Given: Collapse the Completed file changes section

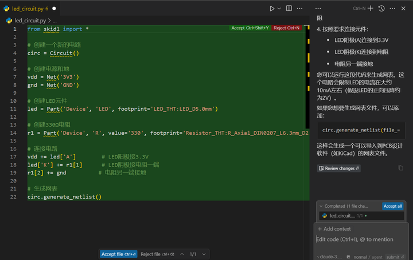Looking at the screenshot, I should [x=321, y=206].
